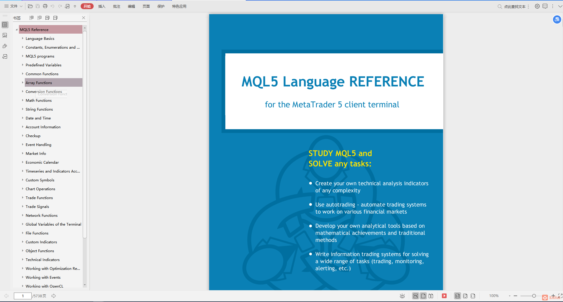This screenshot has width=563, height=302.
Task: Select the Array Functions bookmark
Action: (53, 83)
